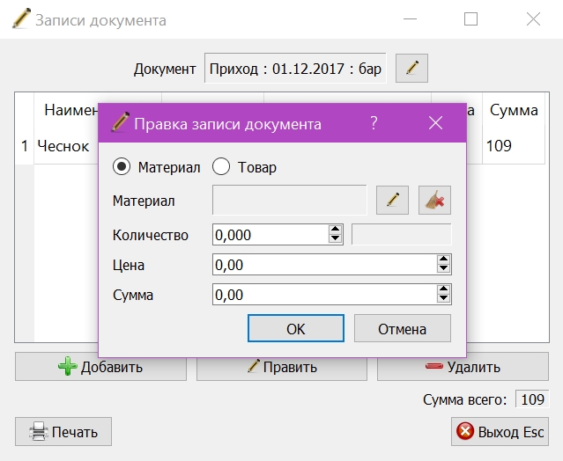Click the Удалить button

463,367
